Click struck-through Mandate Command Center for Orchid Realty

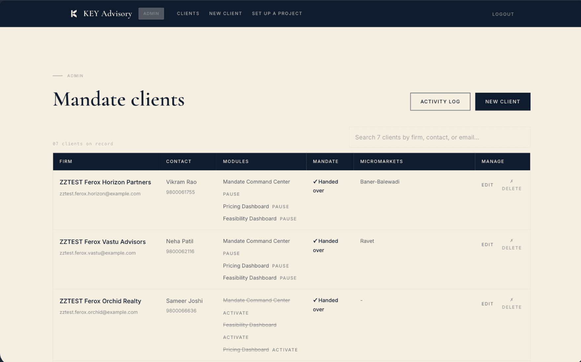point(256,300)
